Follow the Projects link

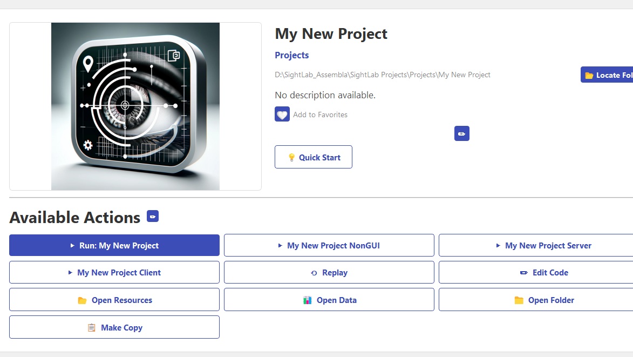coord(292,55)
